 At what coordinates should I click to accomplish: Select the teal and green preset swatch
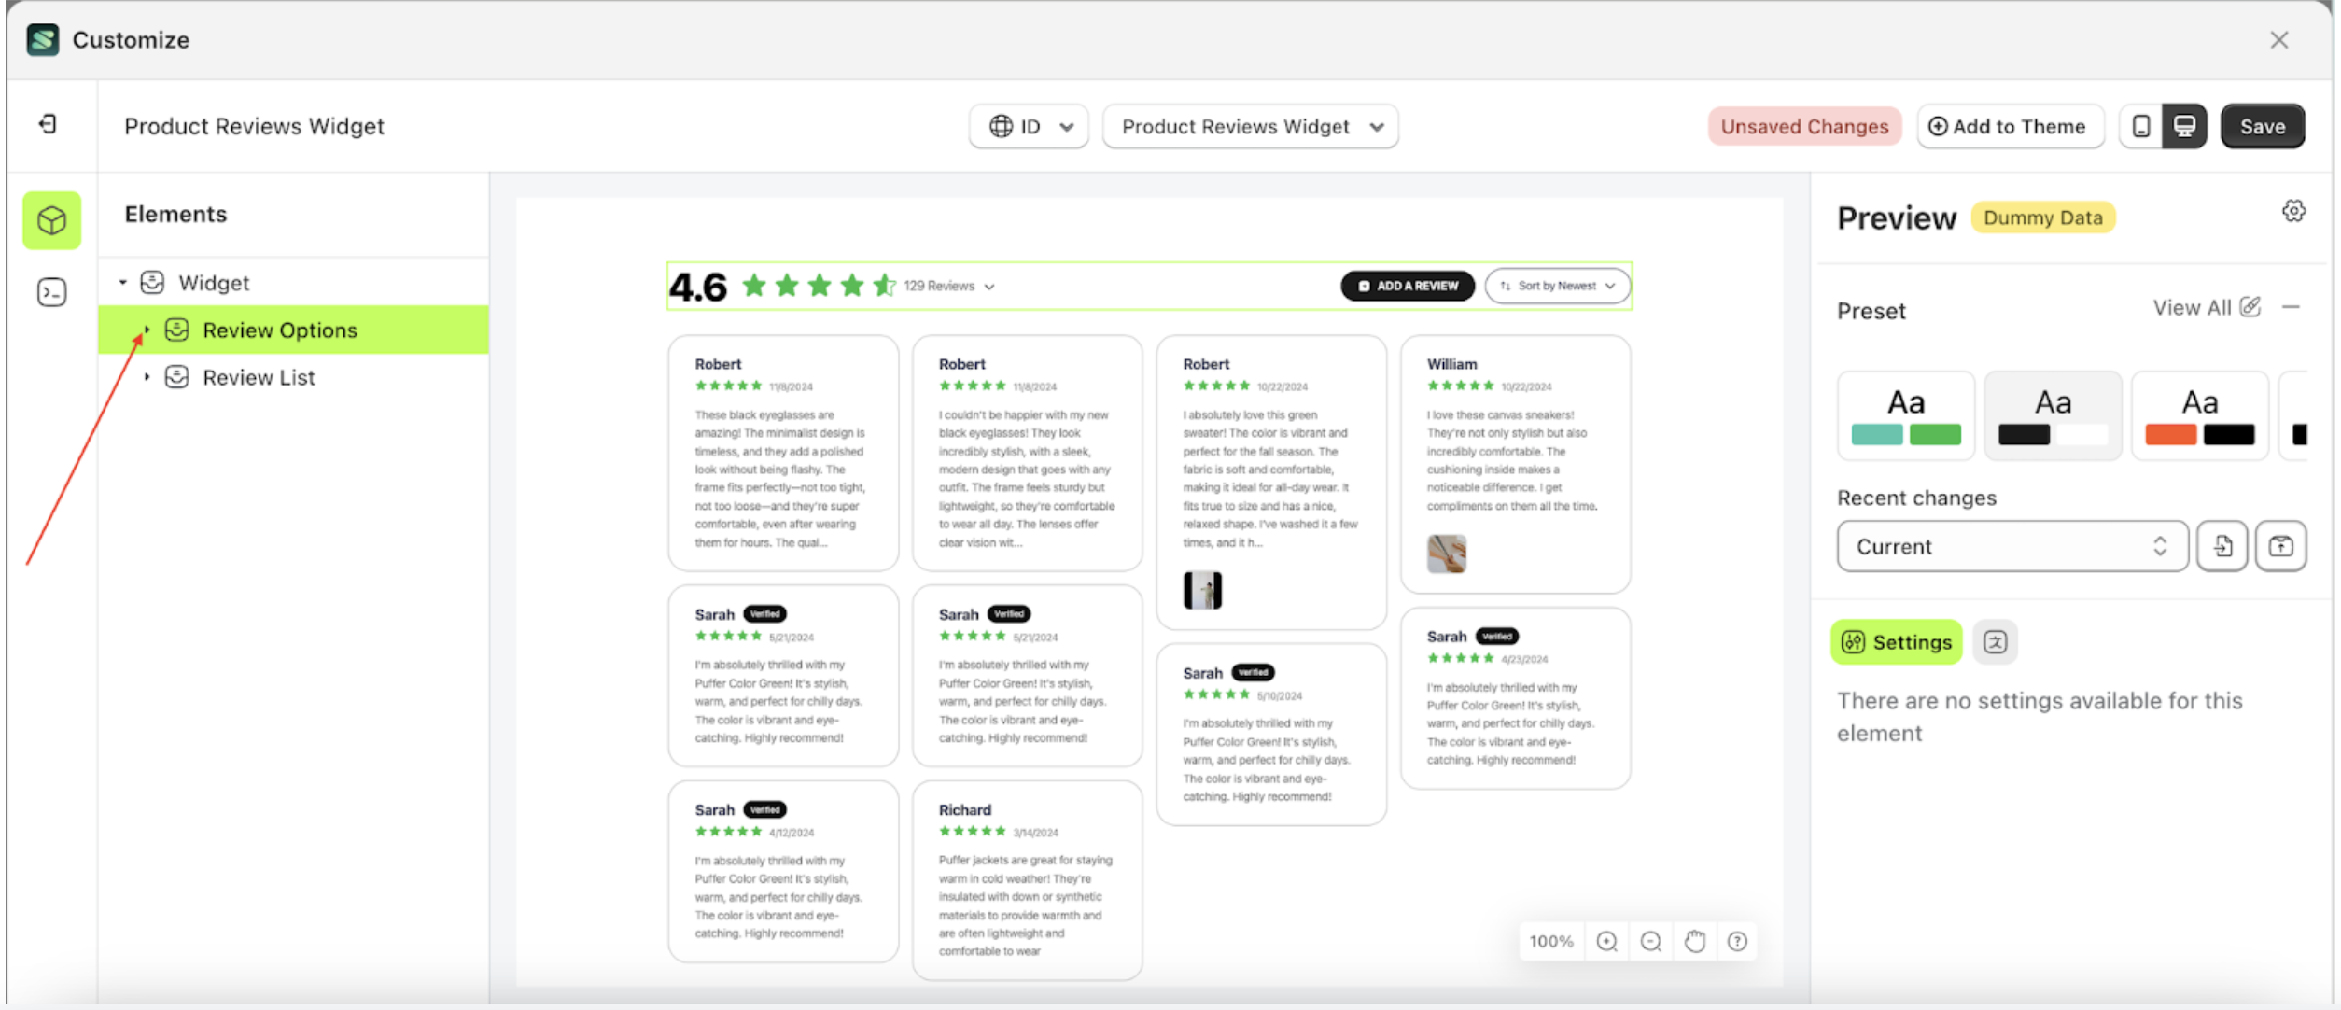coord(1906,415)
